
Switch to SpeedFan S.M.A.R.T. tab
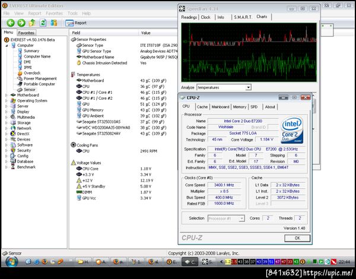point(243,17)
